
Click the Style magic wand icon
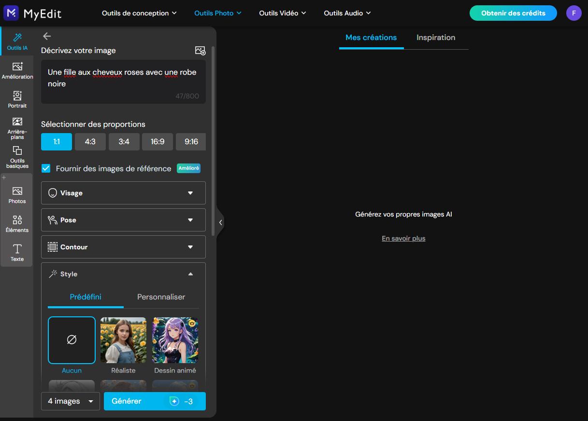tap(53, 274)
